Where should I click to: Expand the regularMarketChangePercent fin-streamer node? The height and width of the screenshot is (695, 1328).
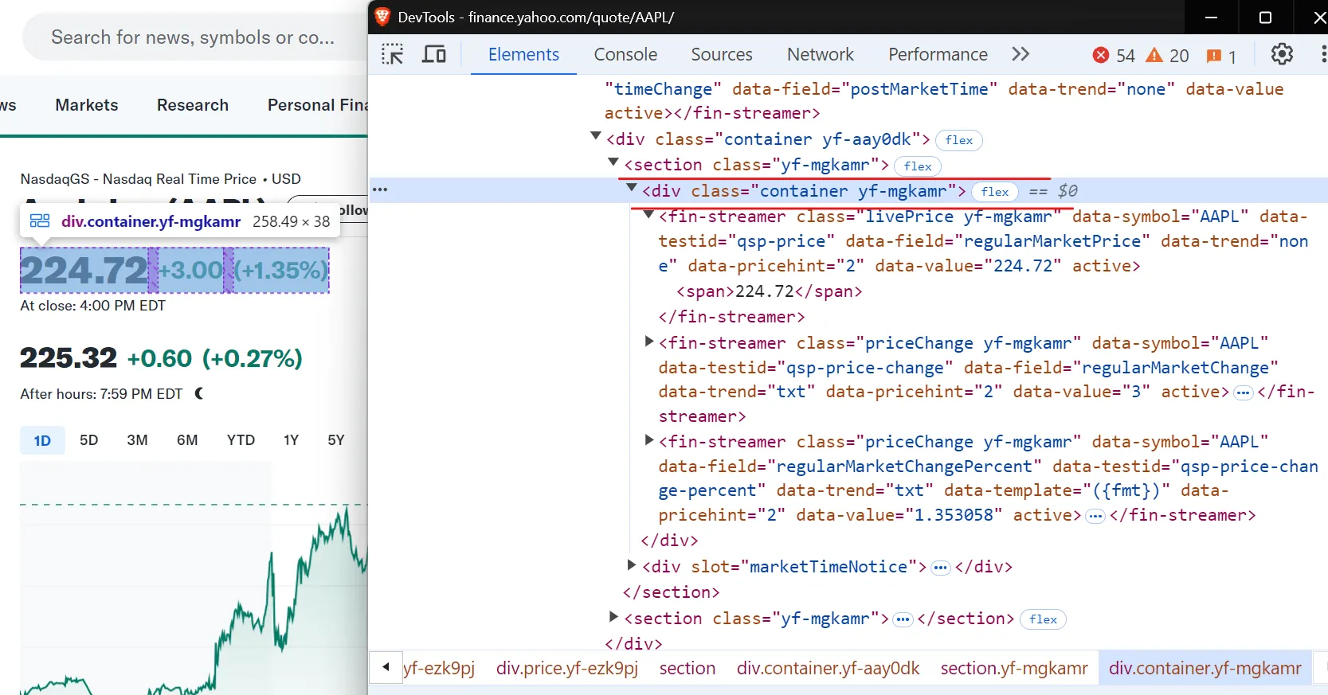coord(648,439)
